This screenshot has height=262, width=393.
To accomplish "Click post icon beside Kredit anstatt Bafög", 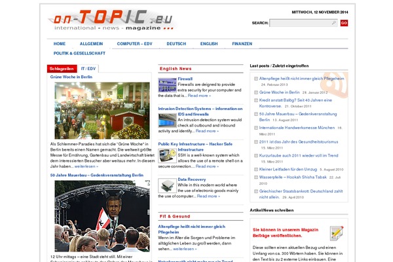I will pyautogui.click(x=256, y=100).
